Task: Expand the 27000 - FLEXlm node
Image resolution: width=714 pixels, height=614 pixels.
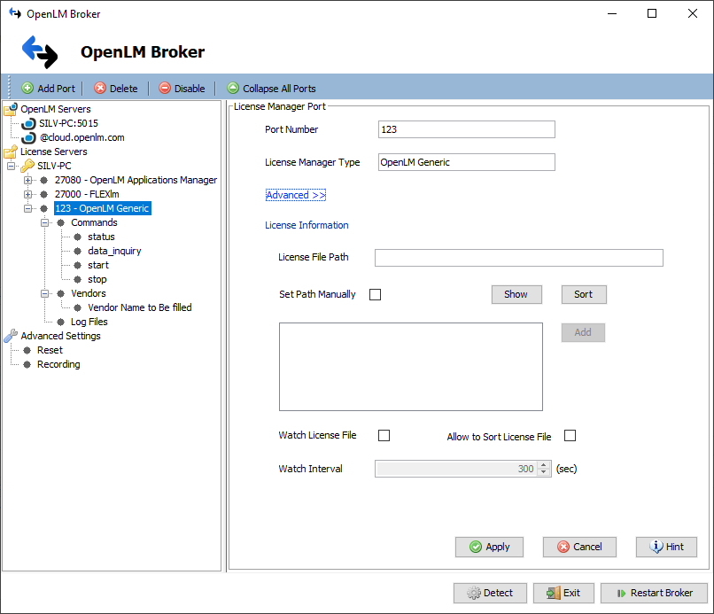Action: 27,194
